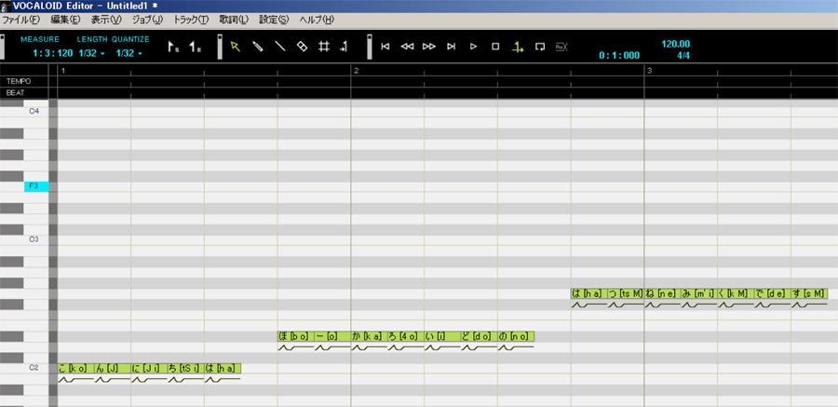Click the C3 piano key
This screenshot has height=407, width=838.
click(35, 239)
